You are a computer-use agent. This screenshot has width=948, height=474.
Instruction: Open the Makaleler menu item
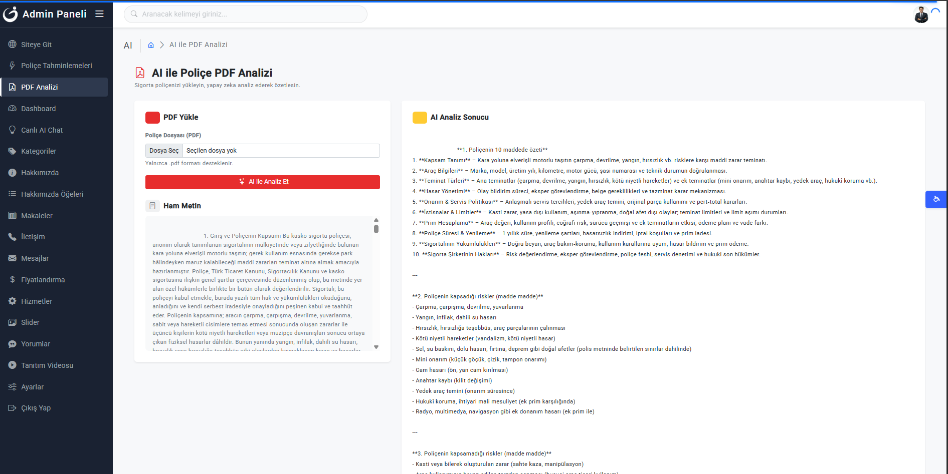(x=54, y=216)
